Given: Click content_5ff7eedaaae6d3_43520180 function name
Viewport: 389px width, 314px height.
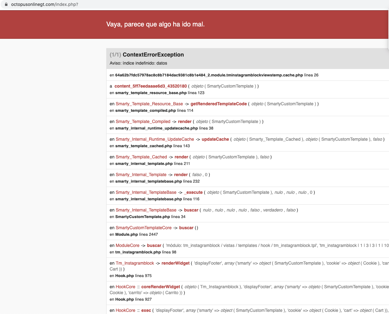Looking at the screenshot, I should (151, 86).
